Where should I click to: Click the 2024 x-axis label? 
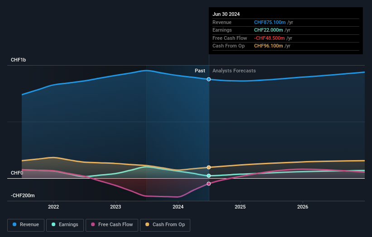pyautogui.click(x=178, y=207)
